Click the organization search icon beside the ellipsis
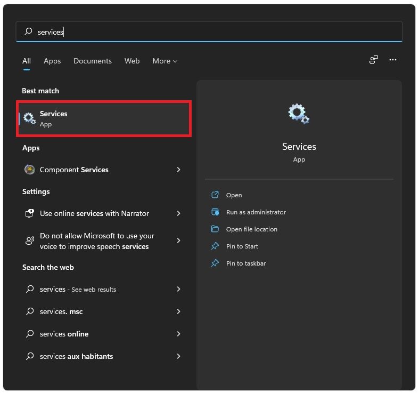419x393 pixels. click(374, 60)
